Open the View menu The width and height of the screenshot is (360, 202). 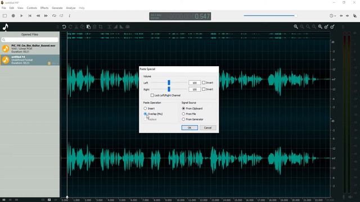(20, 8)
